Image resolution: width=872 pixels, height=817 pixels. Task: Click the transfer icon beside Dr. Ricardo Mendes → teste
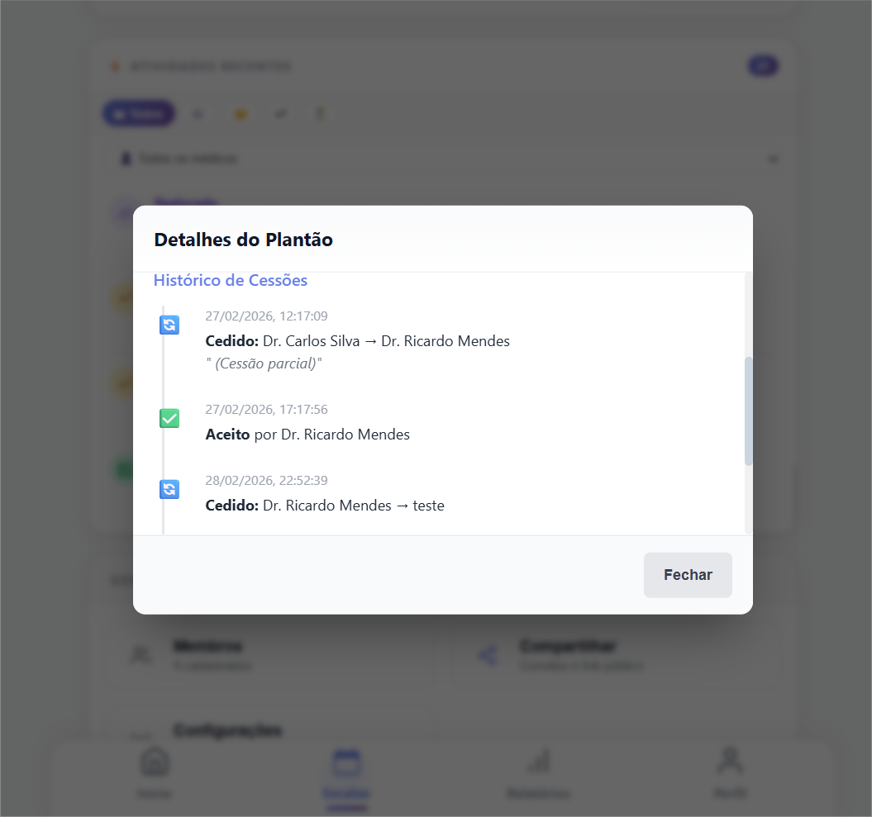coord(169,489)
